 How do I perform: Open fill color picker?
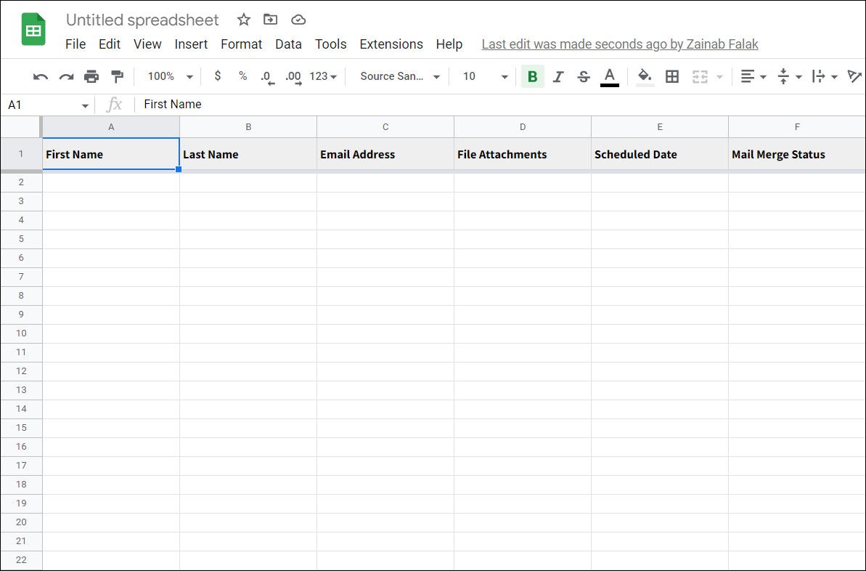[x=645, y=76]
